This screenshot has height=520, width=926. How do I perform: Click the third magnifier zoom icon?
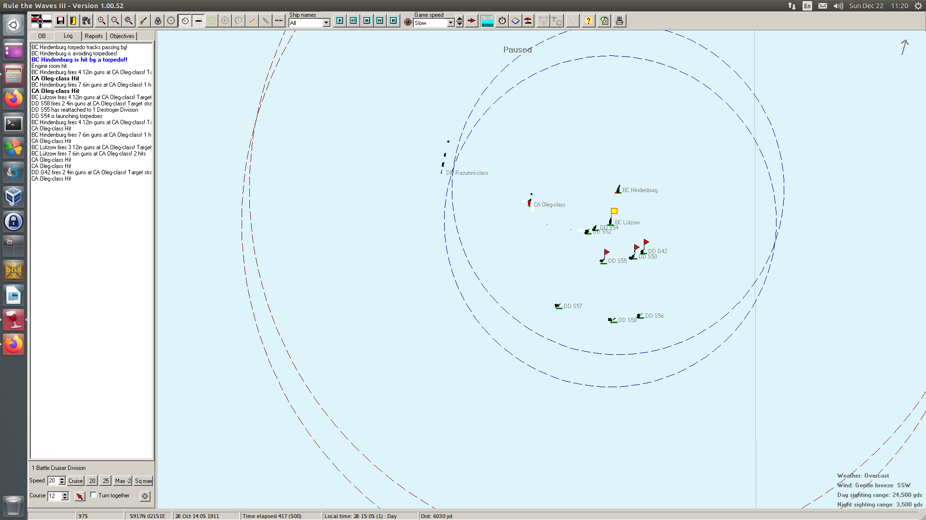tap(129, 21)
